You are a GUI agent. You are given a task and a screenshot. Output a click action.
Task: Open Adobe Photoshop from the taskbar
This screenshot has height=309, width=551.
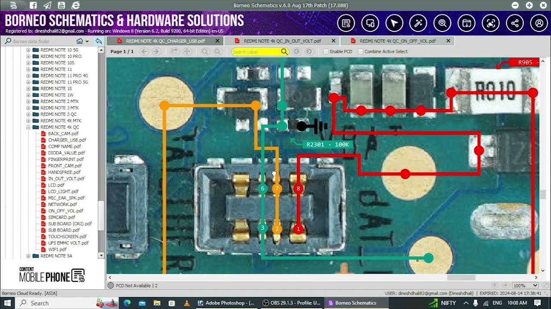(226, 303)
